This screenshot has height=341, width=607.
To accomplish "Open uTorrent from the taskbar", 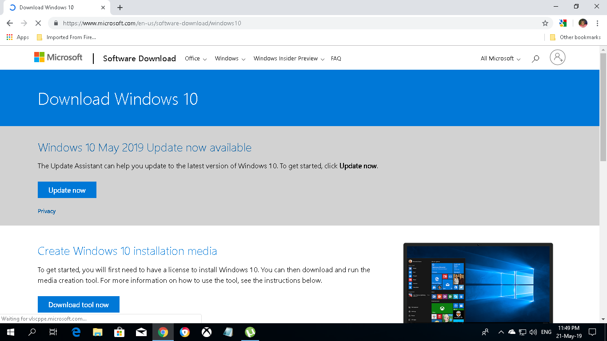I will click(250, 332).
